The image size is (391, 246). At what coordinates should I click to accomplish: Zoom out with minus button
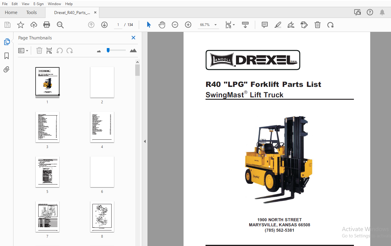point(175,25)
